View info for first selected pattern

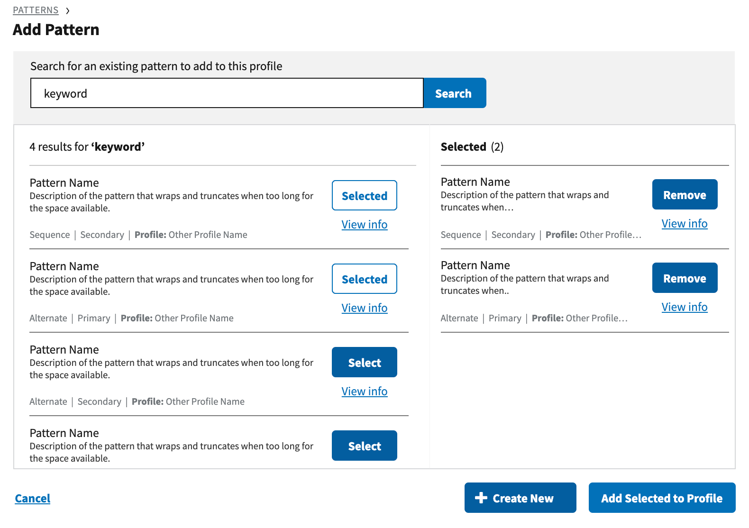[684, 224]
